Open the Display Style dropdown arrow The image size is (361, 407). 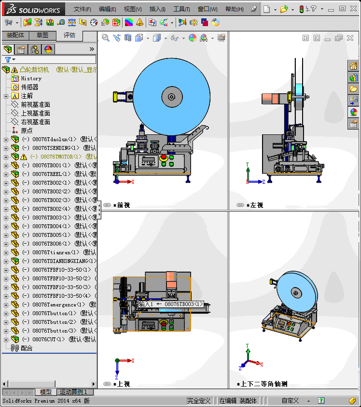[166, 38]
